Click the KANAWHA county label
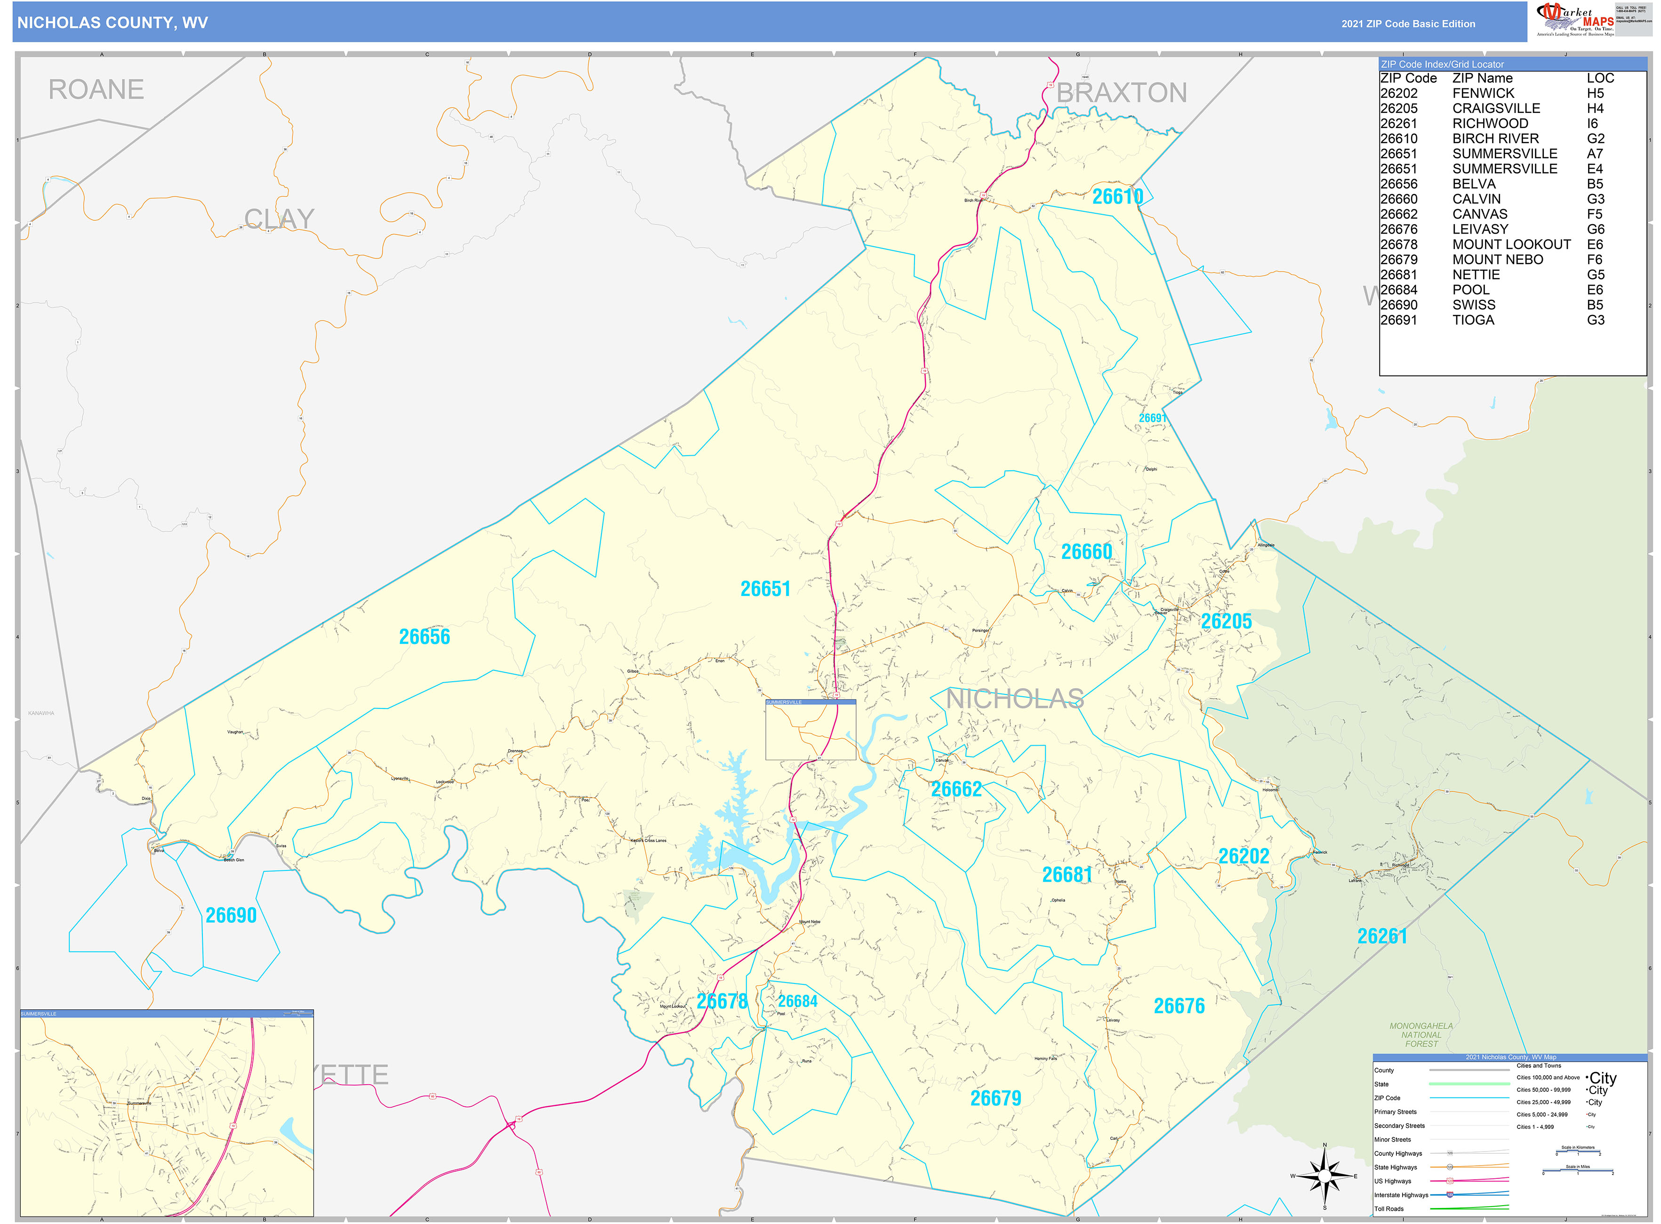 point(41,714)
